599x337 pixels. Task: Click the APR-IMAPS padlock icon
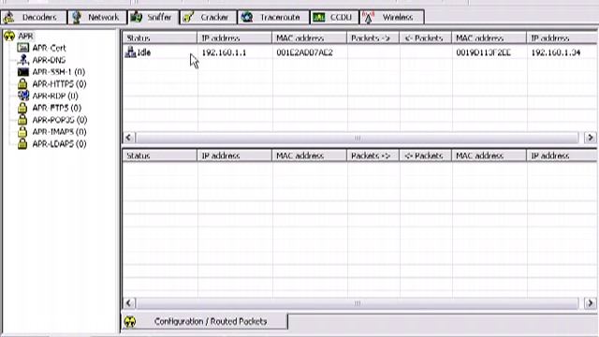coord(22,132)
